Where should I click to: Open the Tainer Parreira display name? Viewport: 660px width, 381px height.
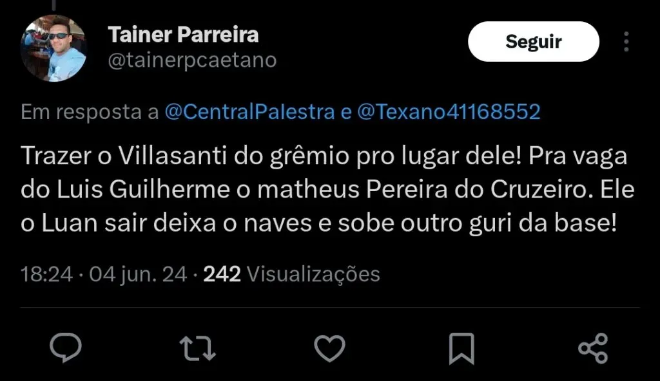[x=183, y=34]
